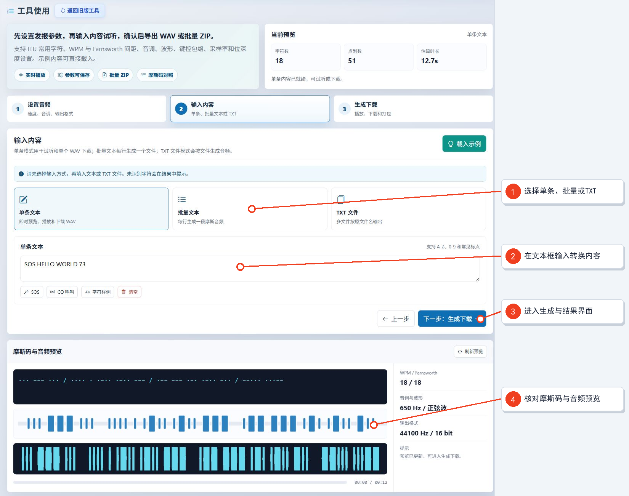The width and height of the screenshot is (629, 496).
Task: Click the edit pencil icon on 单条文本
Action: tap(24, 199)
